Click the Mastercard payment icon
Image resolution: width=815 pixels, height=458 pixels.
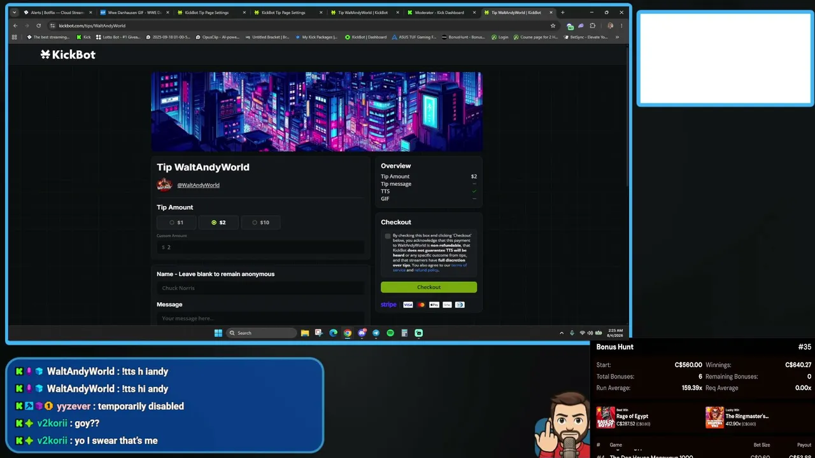421,305
